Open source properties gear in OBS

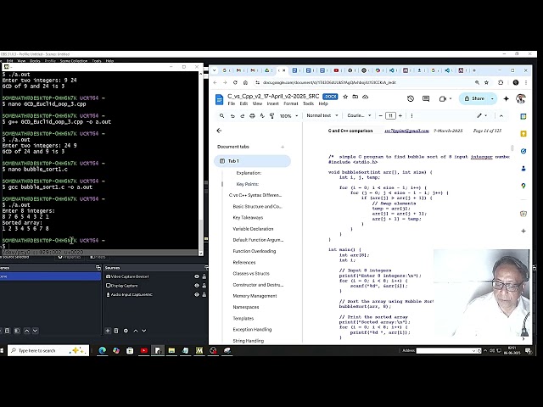point(126,331)
